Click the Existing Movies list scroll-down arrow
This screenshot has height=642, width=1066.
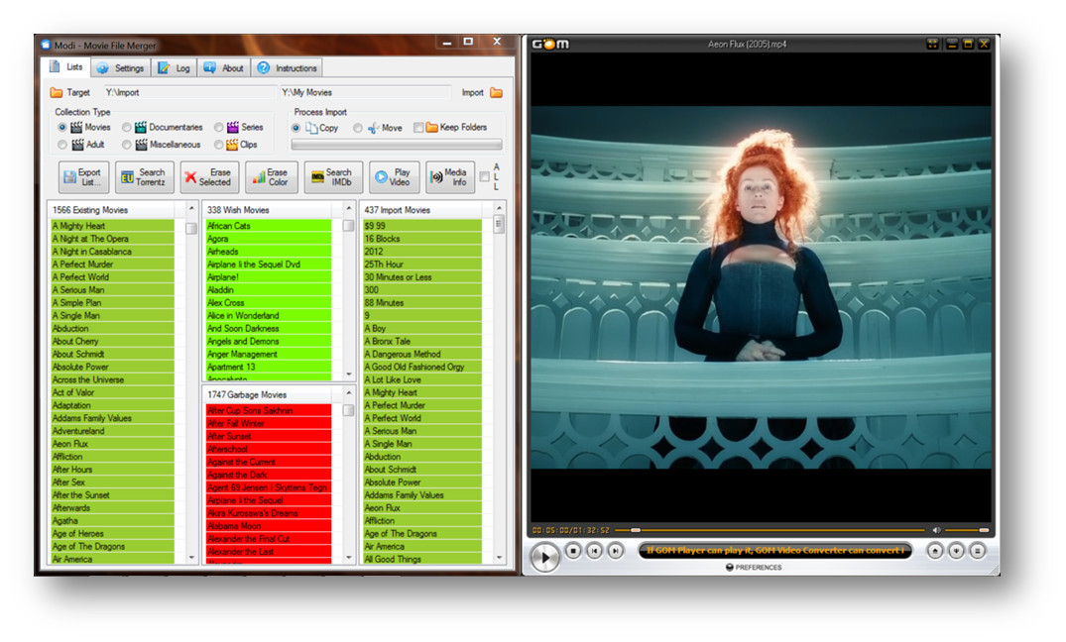tap(191, 558)
